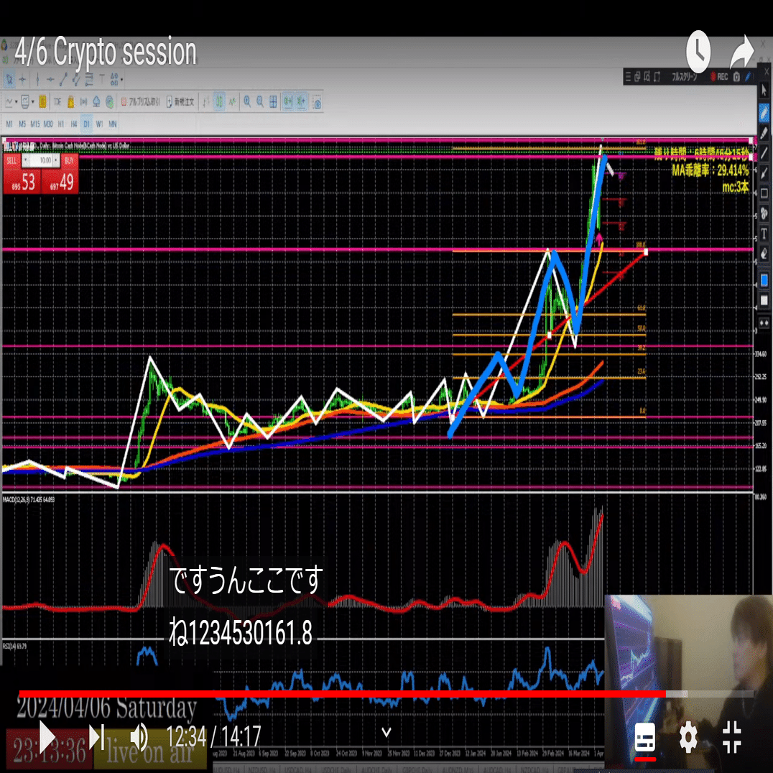The width and height of the screenshot is (773, 773).
Task: Zoom in on the chart with the magnifier icon
Action: point(247,101)
